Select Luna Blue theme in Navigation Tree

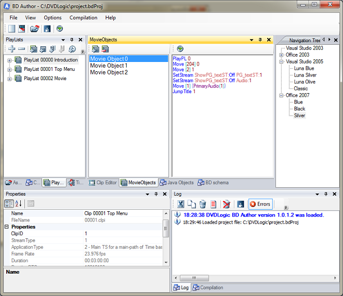(304, 68)
